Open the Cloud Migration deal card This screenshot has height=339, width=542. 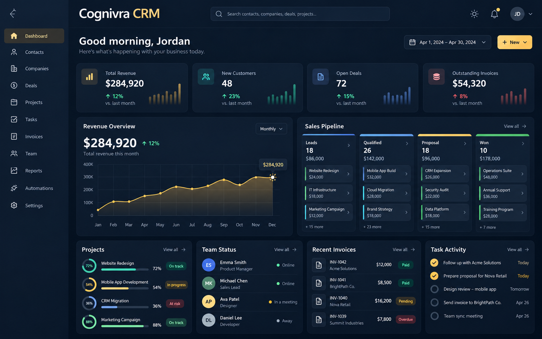tap(387, 193)
